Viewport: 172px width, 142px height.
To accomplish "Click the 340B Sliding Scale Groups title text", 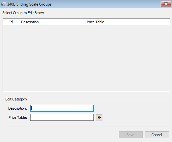I will coord(29,4).
